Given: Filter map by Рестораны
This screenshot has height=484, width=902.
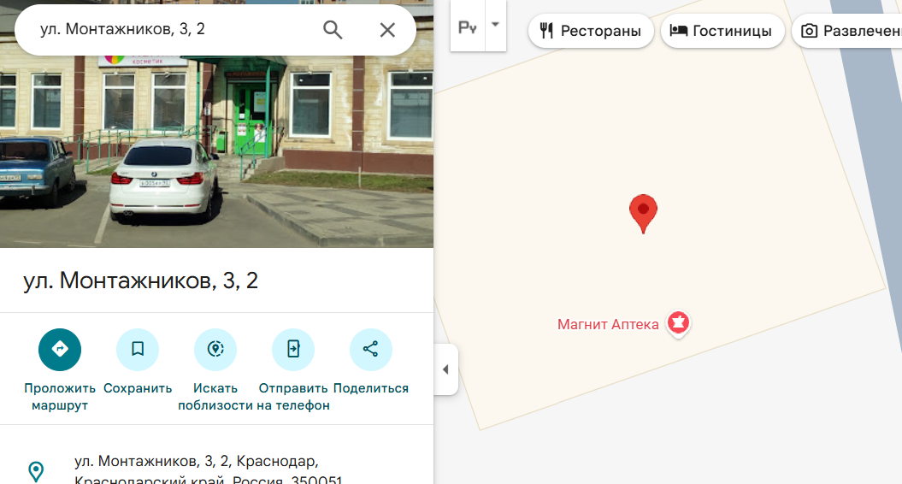Looking at the screenshot, I should tap(591, 32).
